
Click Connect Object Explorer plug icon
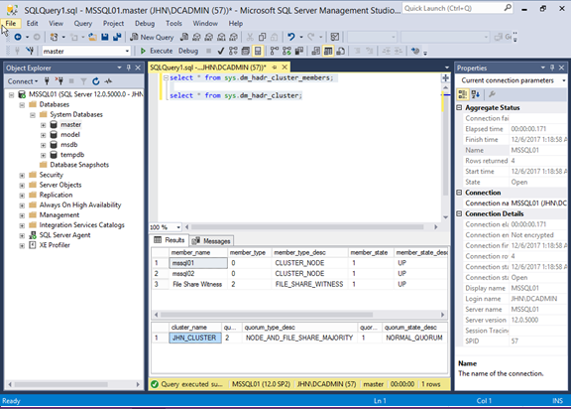pyautogui.click(x=47, y=81)
